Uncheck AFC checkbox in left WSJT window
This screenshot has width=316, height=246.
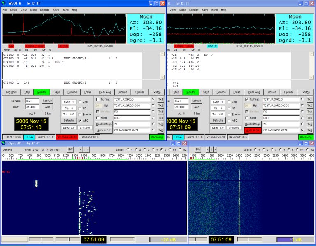80,120
